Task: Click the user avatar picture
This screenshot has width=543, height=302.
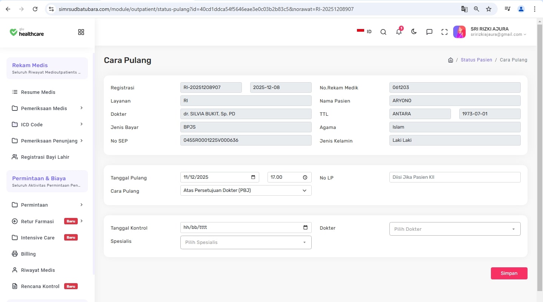Action: click(x=459, y=32)
